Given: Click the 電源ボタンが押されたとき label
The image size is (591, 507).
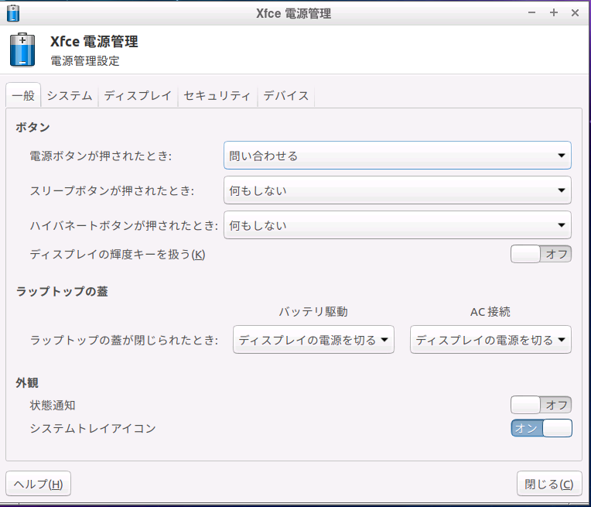Looking at the screenshot, I should click(x=101, y=156).
